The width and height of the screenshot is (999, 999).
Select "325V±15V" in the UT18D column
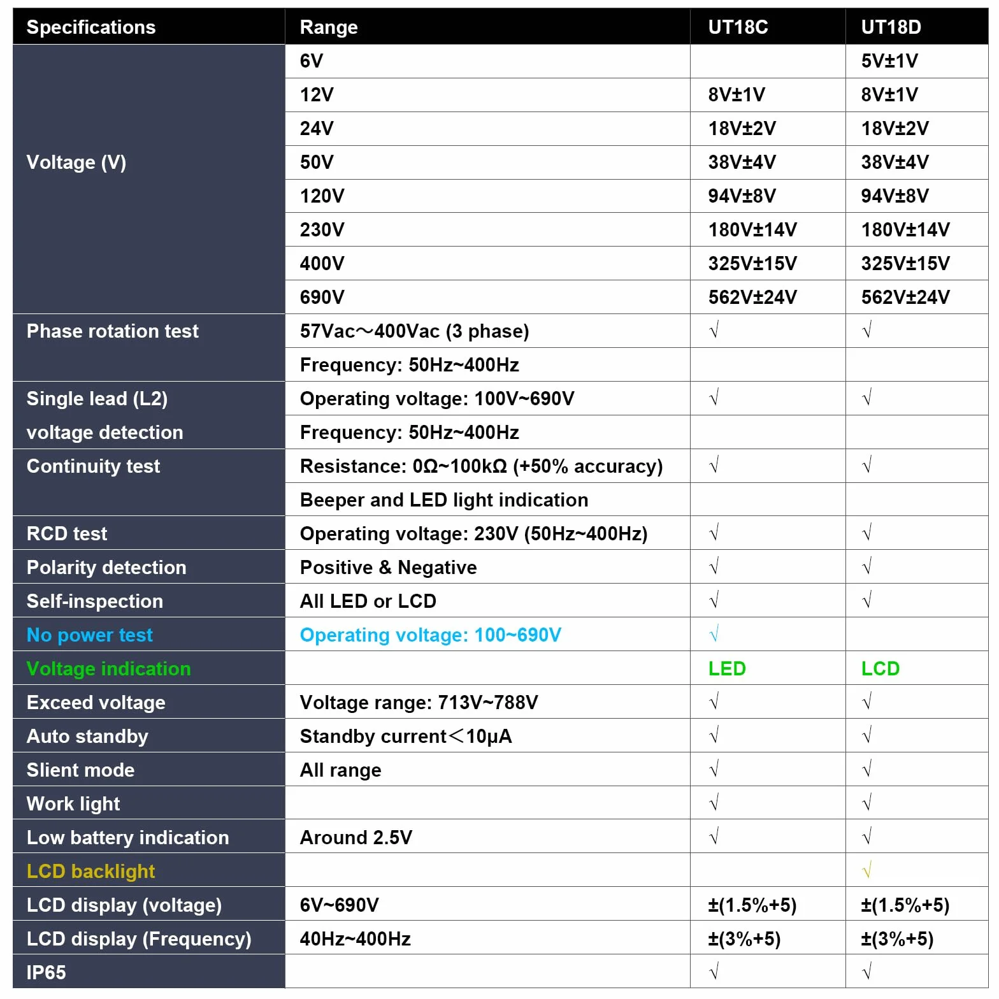(x=905, y=264)
